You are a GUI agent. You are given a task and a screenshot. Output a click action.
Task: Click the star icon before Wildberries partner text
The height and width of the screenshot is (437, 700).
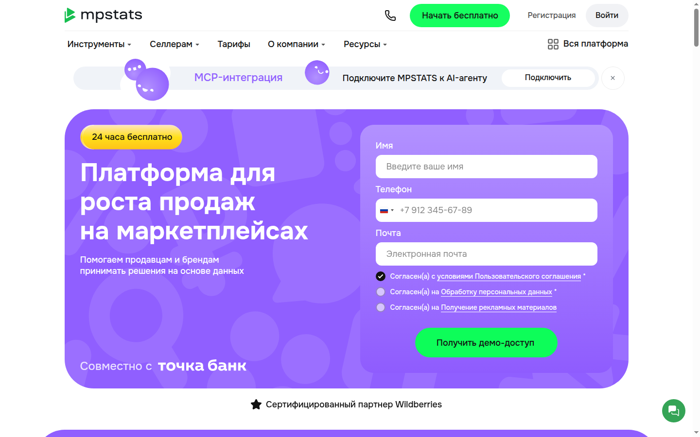[256, 404]
